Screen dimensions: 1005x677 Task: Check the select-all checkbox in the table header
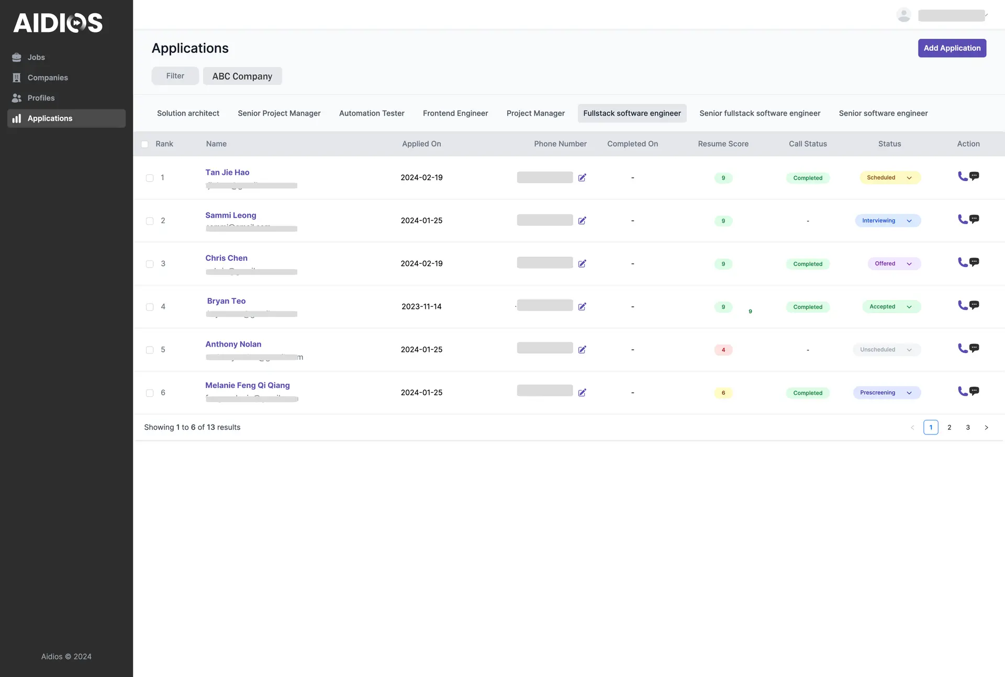pyautogui.click(x=145, y=144)
